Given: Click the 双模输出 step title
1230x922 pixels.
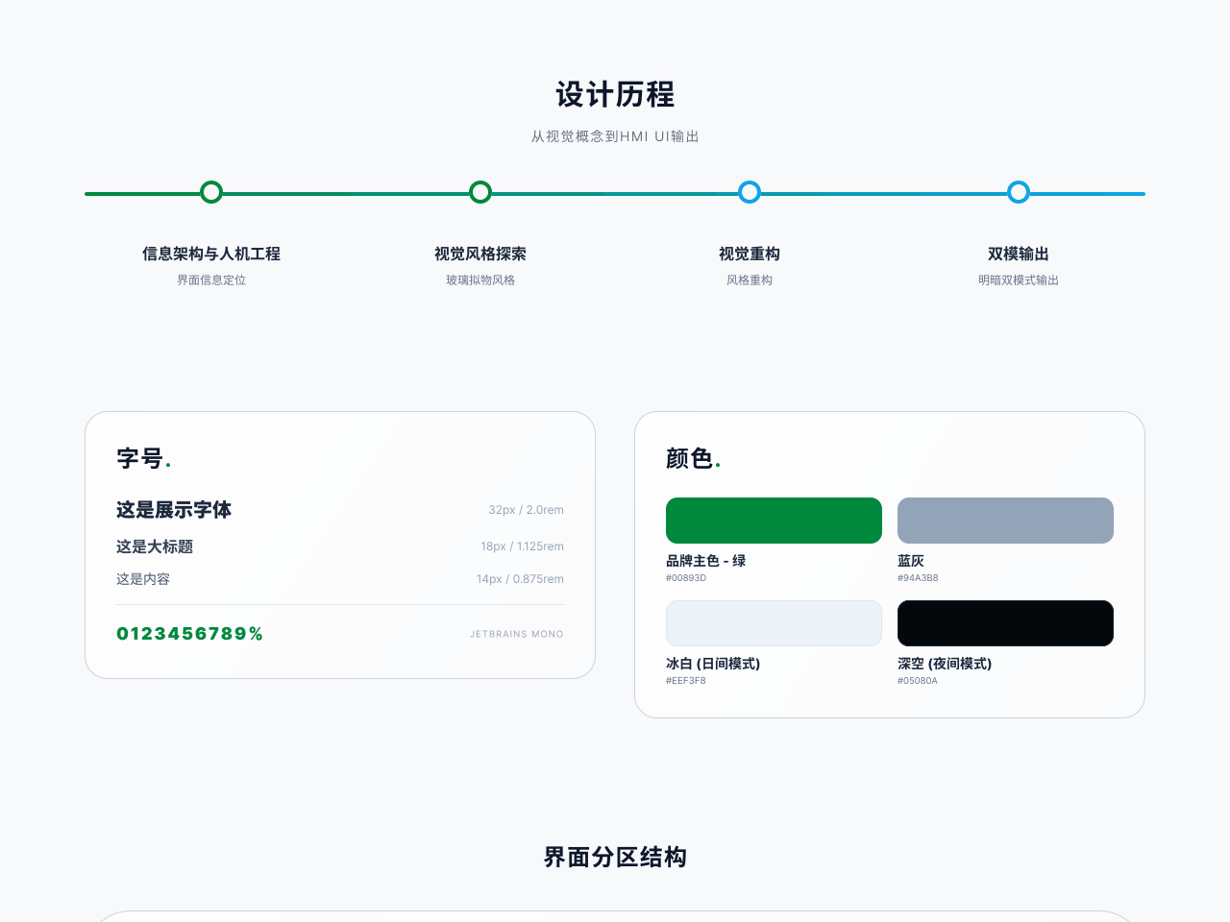Looking at the screenshot, I should [x=1019, y=254].
